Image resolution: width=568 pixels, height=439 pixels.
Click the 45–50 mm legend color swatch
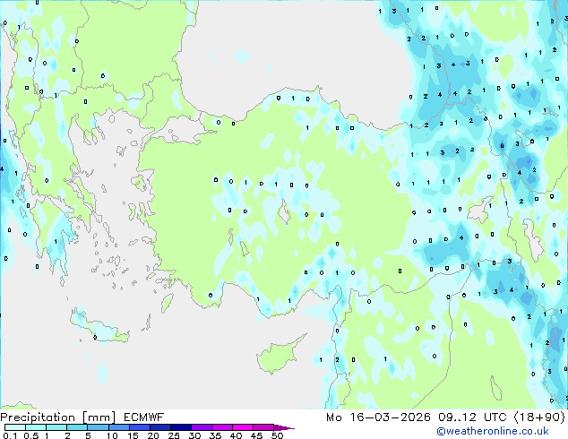point(263,427)
